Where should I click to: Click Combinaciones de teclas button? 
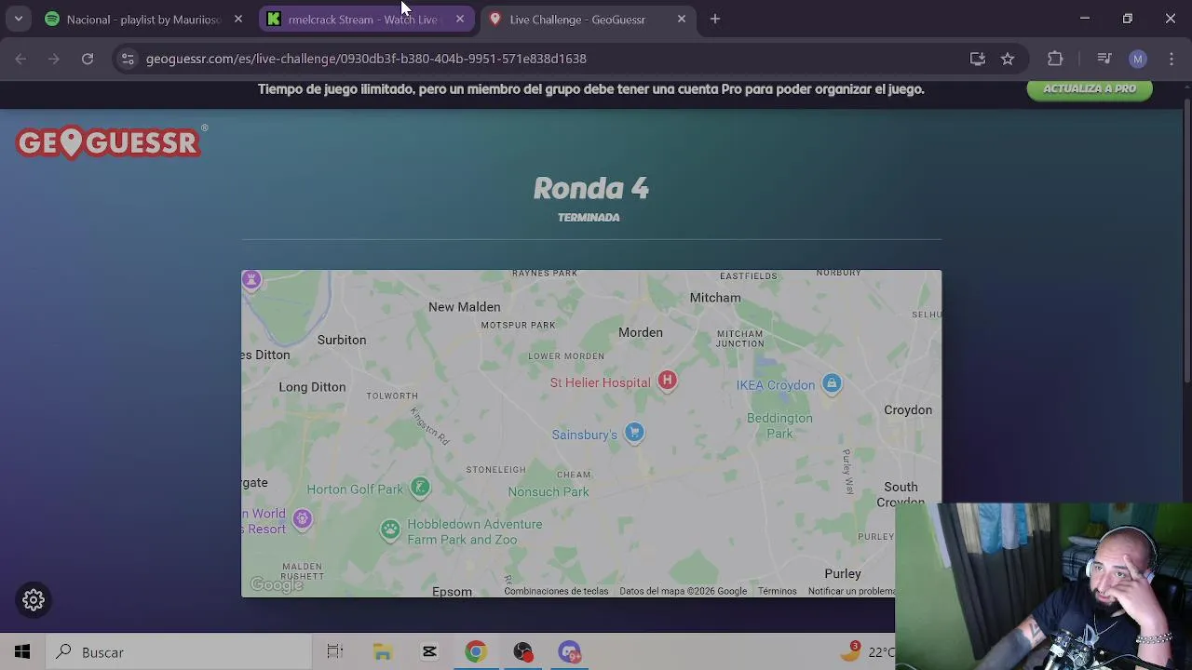pyautogui.click(x=556, y=591)
